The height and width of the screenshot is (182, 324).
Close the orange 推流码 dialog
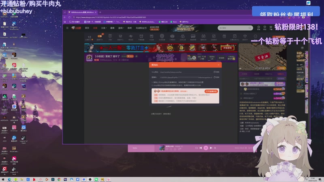(218, 65)
